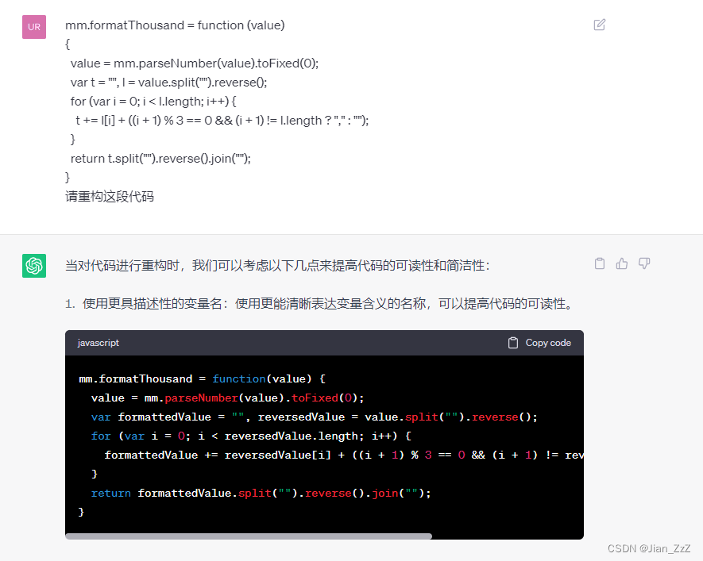
Task: Click list item 1 about 使用更具描述性的变量名
Action: tap(320, 304)
